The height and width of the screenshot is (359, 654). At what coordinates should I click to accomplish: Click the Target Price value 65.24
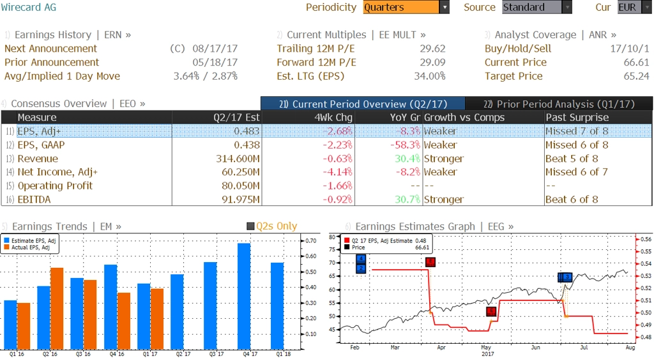[637, 77]
